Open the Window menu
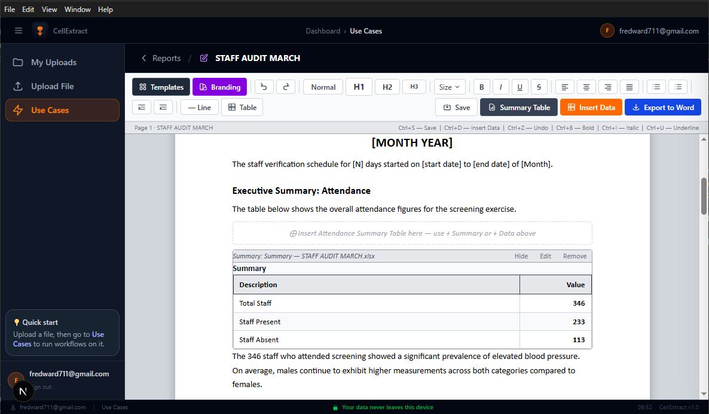This screenshot has width=709, height=414. point(77,9)
